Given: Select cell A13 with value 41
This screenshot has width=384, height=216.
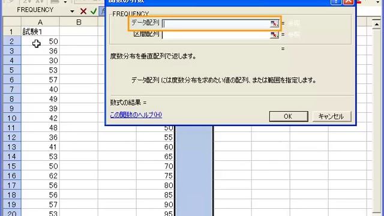Looking at the screenshot, I should [40, 147].
